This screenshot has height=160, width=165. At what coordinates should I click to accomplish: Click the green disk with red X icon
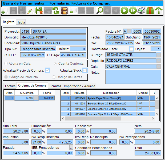coord(39,10)
